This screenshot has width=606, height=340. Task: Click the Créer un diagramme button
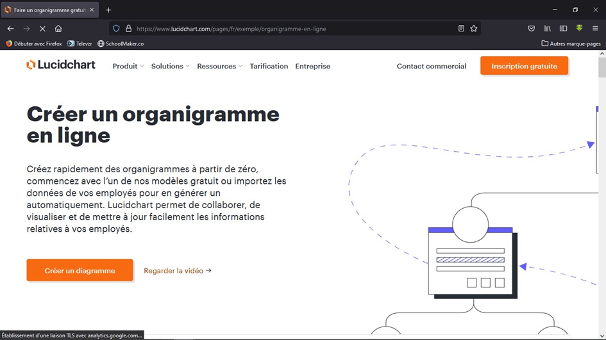click(80, 271)
